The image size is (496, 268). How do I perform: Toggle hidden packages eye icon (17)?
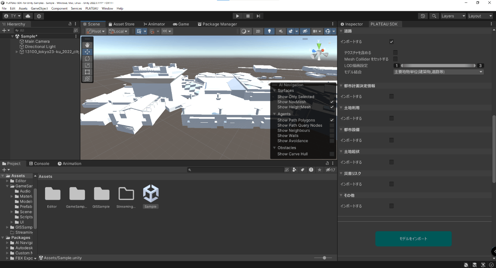click(330, 170)
